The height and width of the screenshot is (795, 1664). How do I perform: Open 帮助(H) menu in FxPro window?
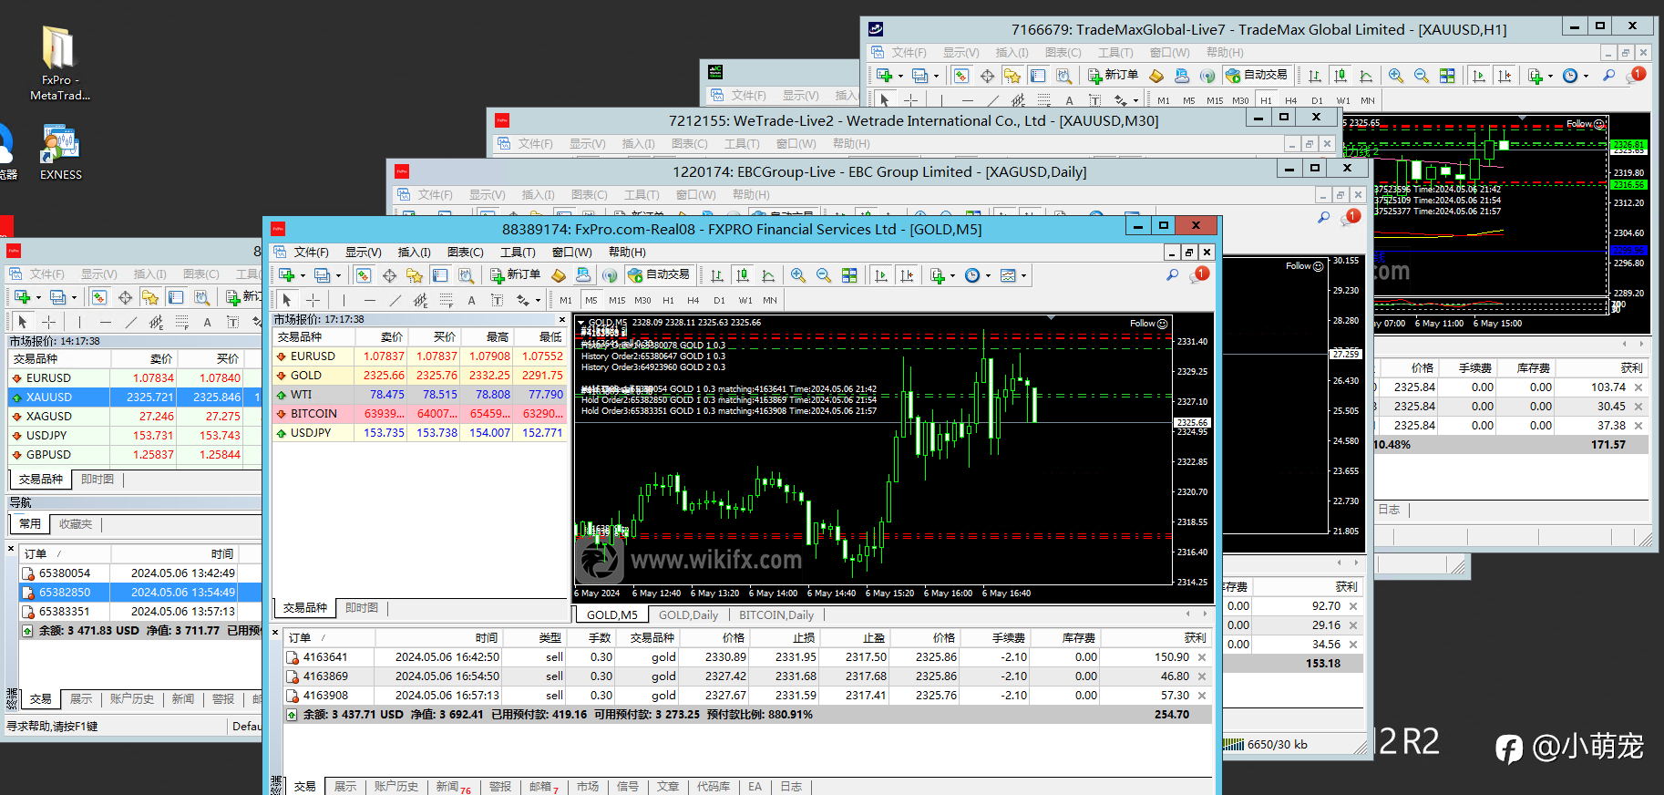[627, 253]
